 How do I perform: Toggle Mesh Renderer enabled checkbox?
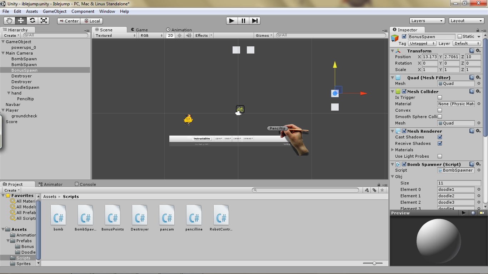[404, 131]
